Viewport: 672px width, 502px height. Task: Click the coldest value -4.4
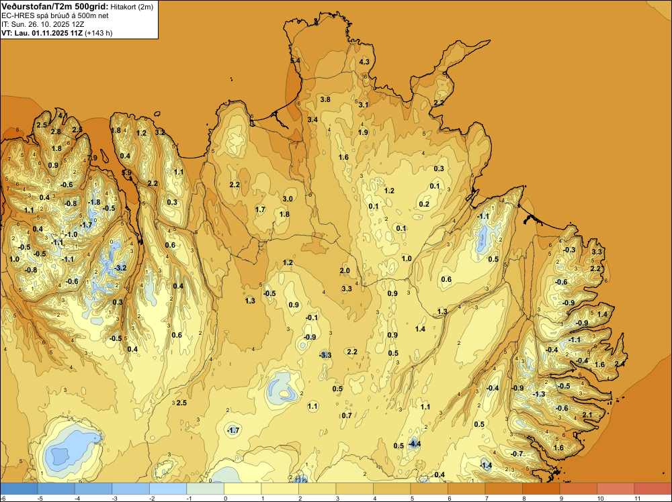pos(414,444)
